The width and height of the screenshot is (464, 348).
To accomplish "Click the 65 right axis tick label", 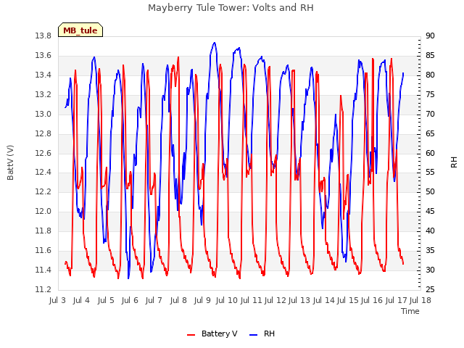I will [x=430, y=133].
